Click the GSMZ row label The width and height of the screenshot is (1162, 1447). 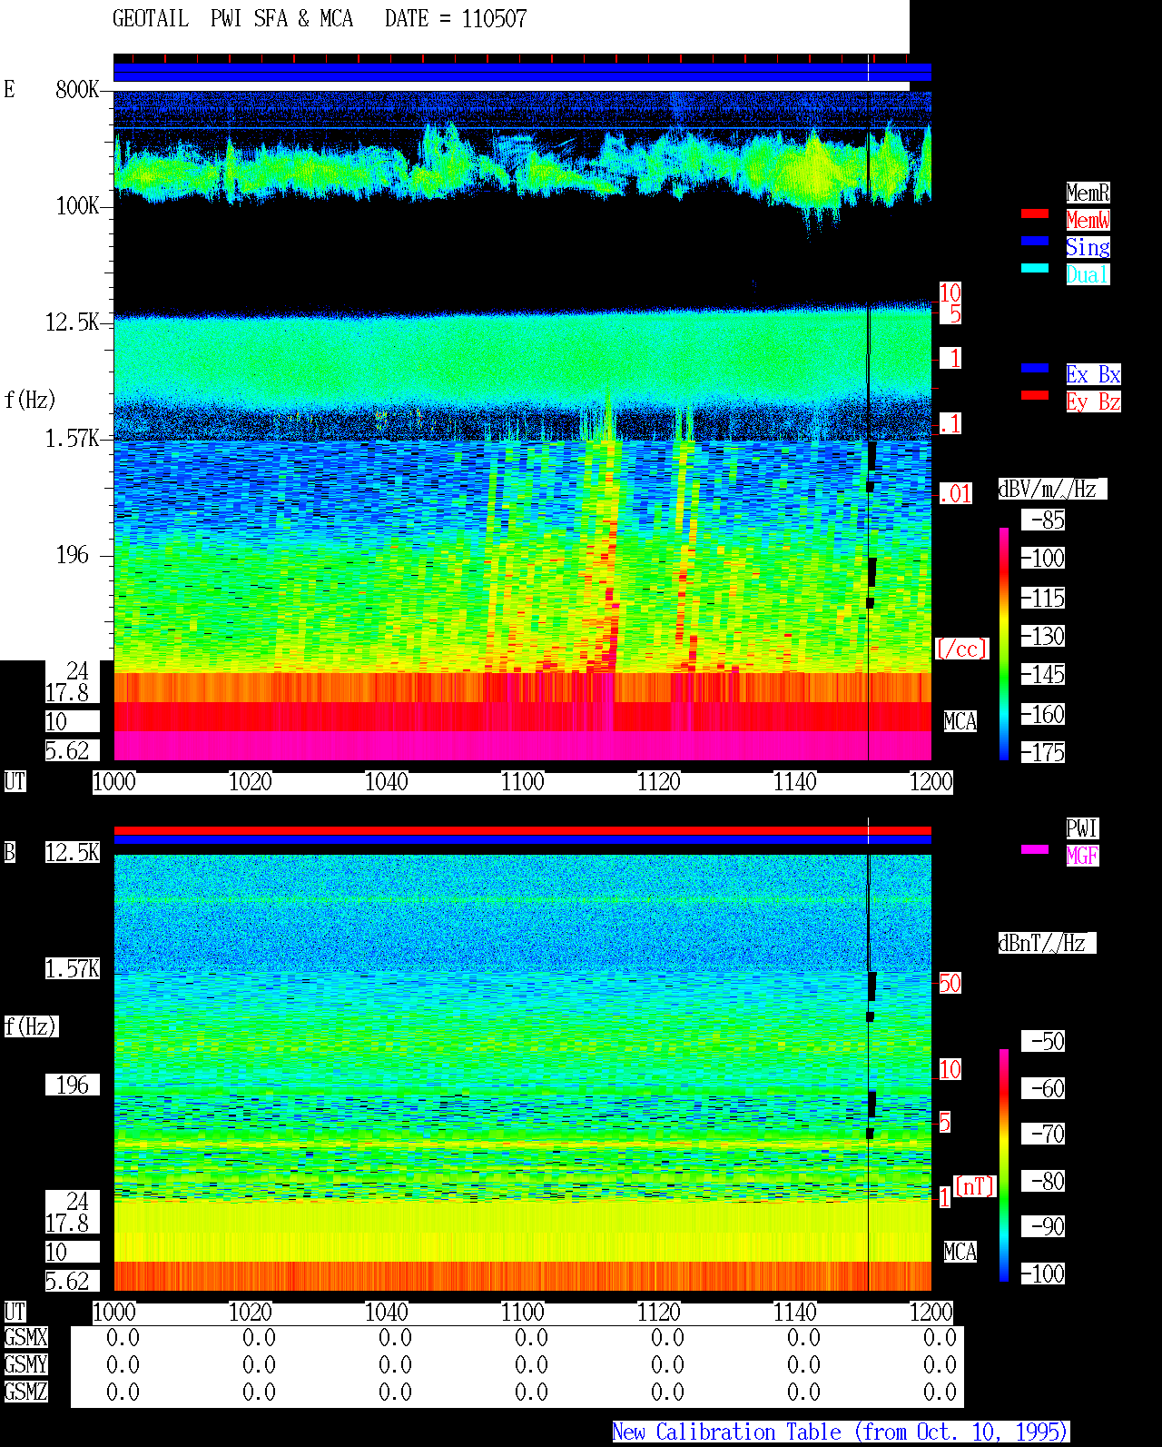(25, 1392)
